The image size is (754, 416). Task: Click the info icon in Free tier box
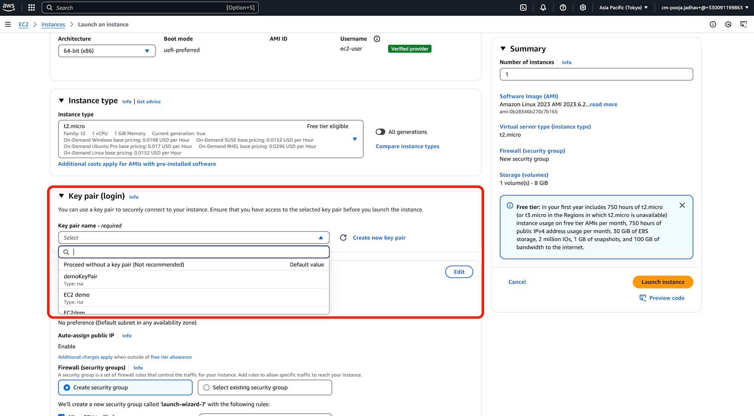pos(510,206)
